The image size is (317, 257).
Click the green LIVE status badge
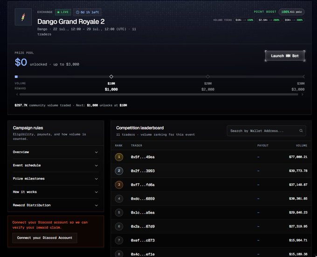(x=63, y=12)
